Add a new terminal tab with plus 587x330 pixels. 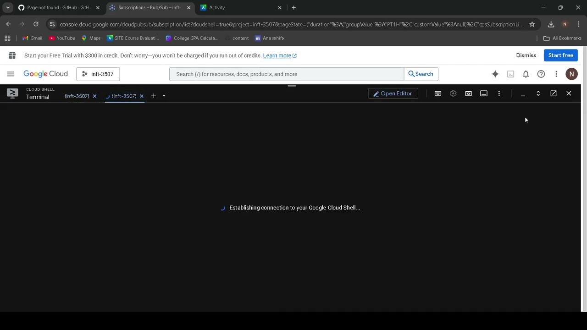154,96
